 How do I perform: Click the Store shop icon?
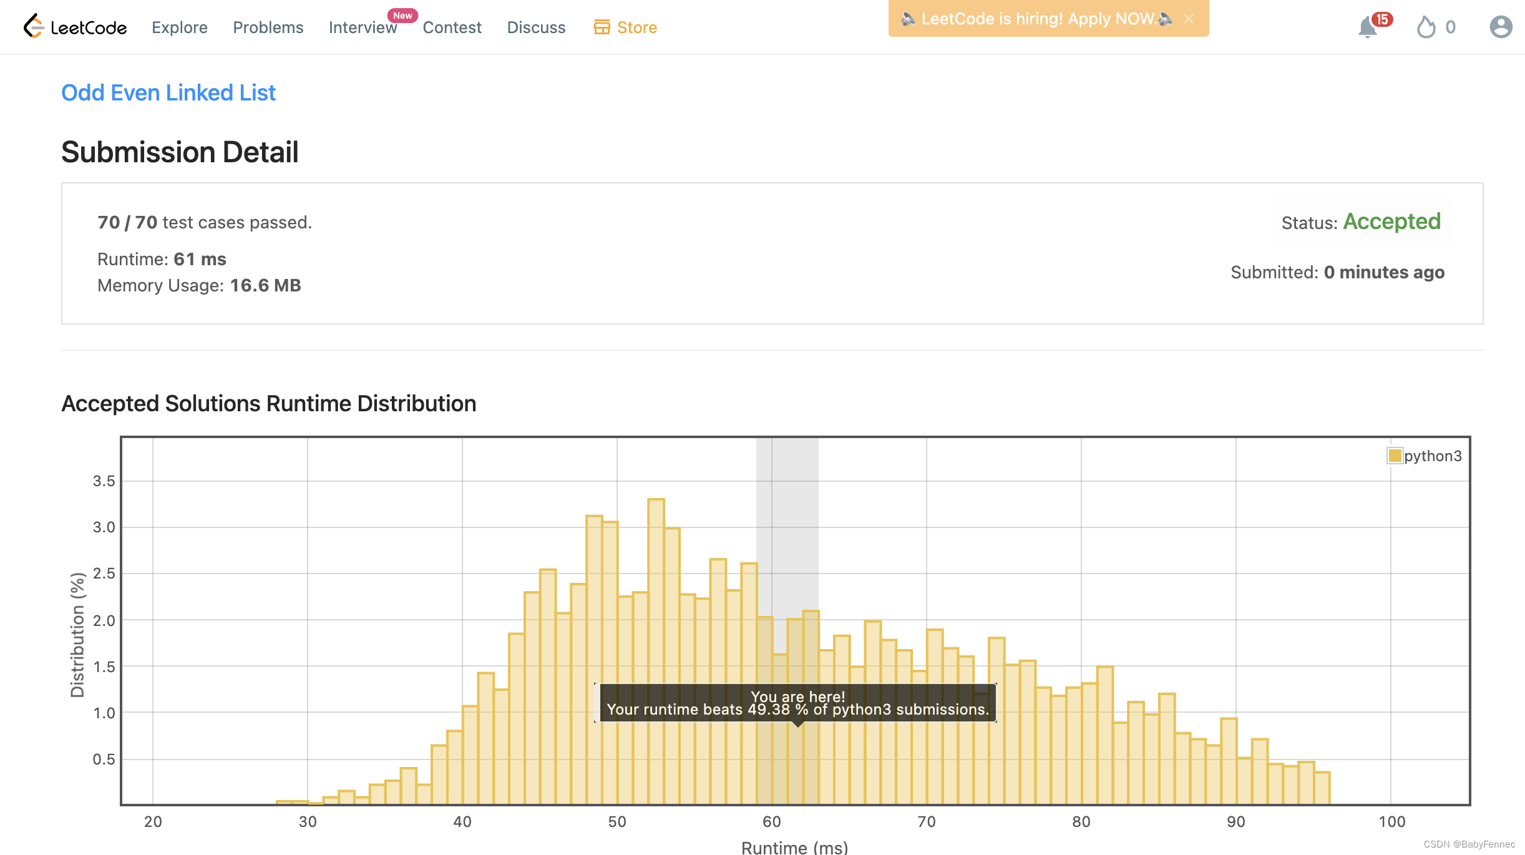coord(602,27)
